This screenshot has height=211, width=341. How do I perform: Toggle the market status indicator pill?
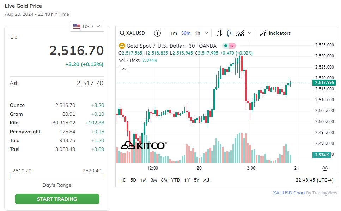(x=229, y=46)
